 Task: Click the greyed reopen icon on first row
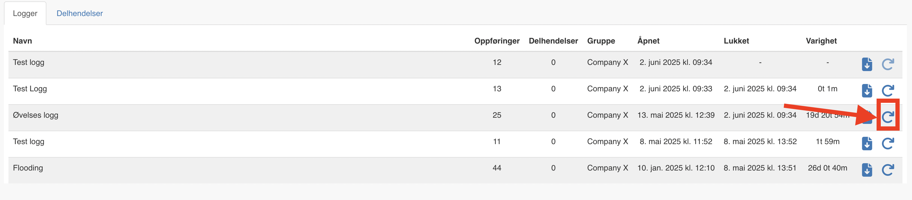click(888, 64)
